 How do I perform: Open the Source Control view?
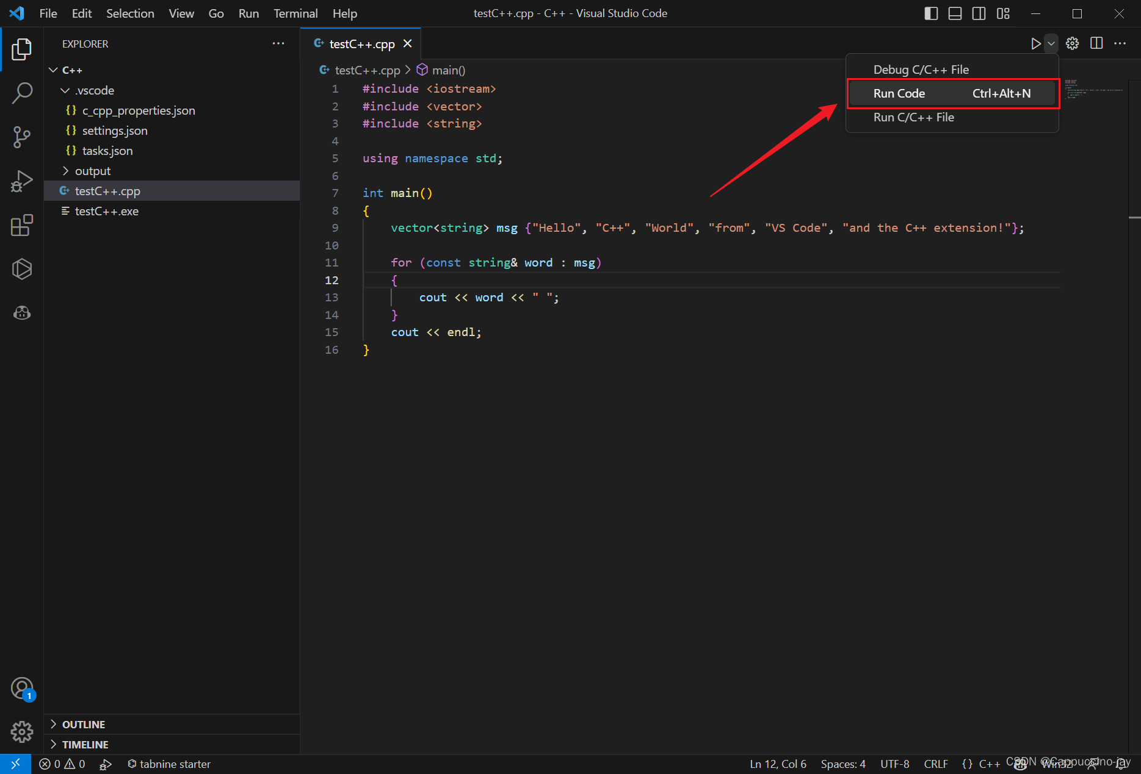click(22, 137)
